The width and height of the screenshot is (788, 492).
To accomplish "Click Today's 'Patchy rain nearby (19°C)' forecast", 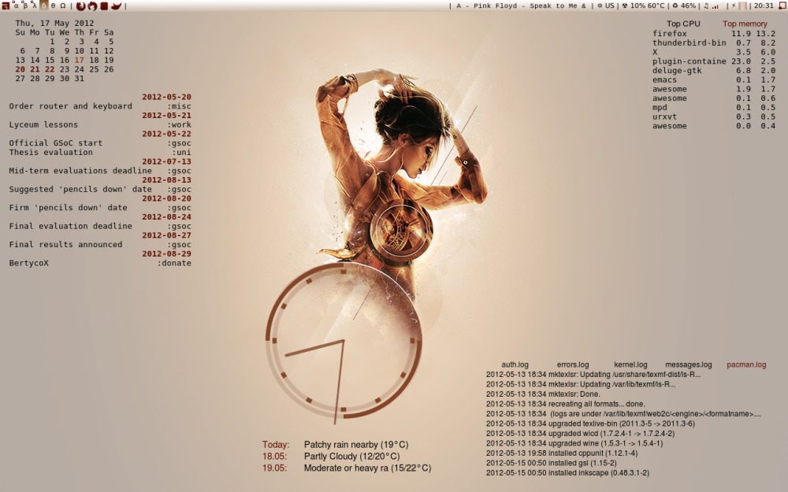I will [356, 445].
